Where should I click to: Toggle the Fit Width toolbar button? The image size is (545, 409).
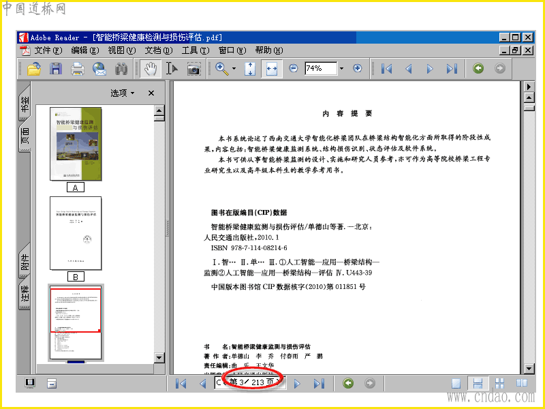[x=271, y=69]
